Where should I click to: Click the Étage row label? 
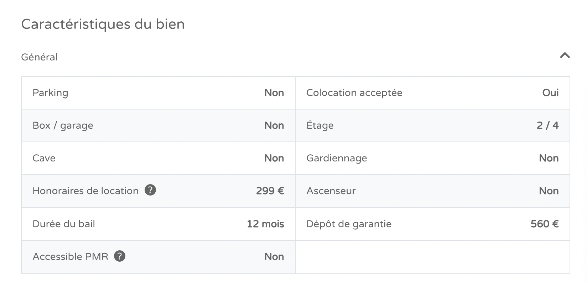(x=320, y=126)
